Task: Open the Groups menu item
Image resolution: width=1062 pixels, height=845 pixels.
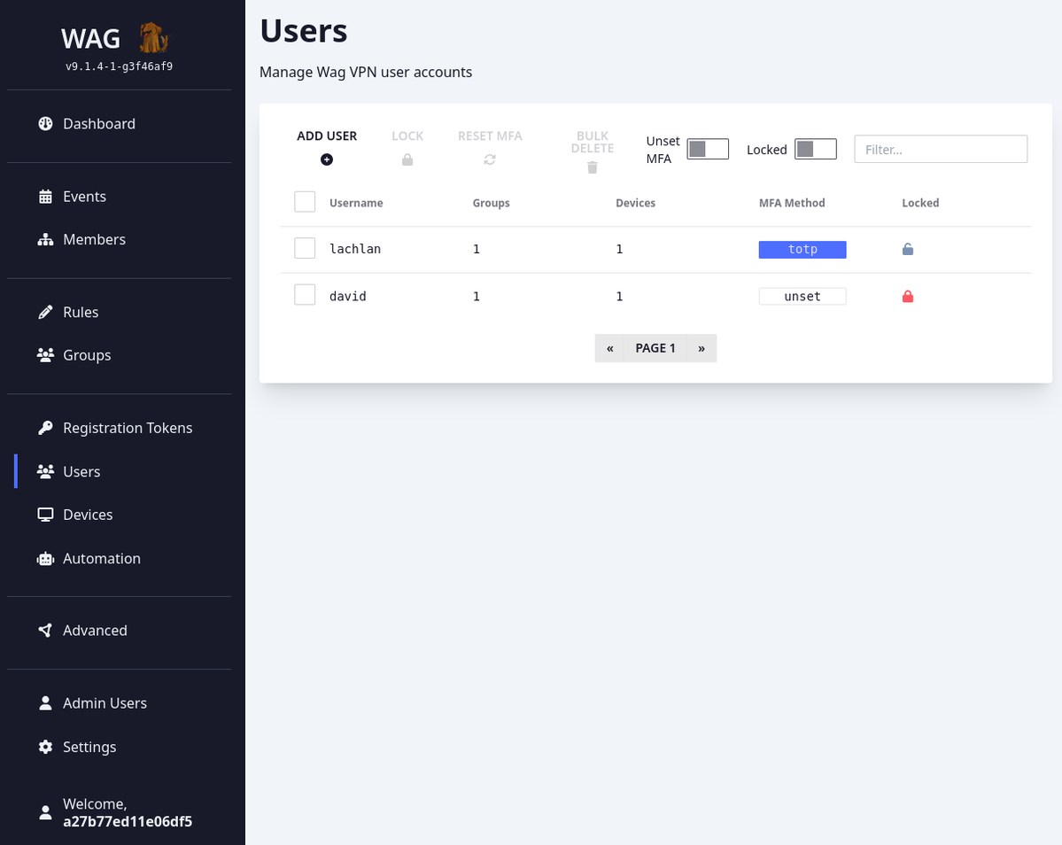Action: pos(87,355)
